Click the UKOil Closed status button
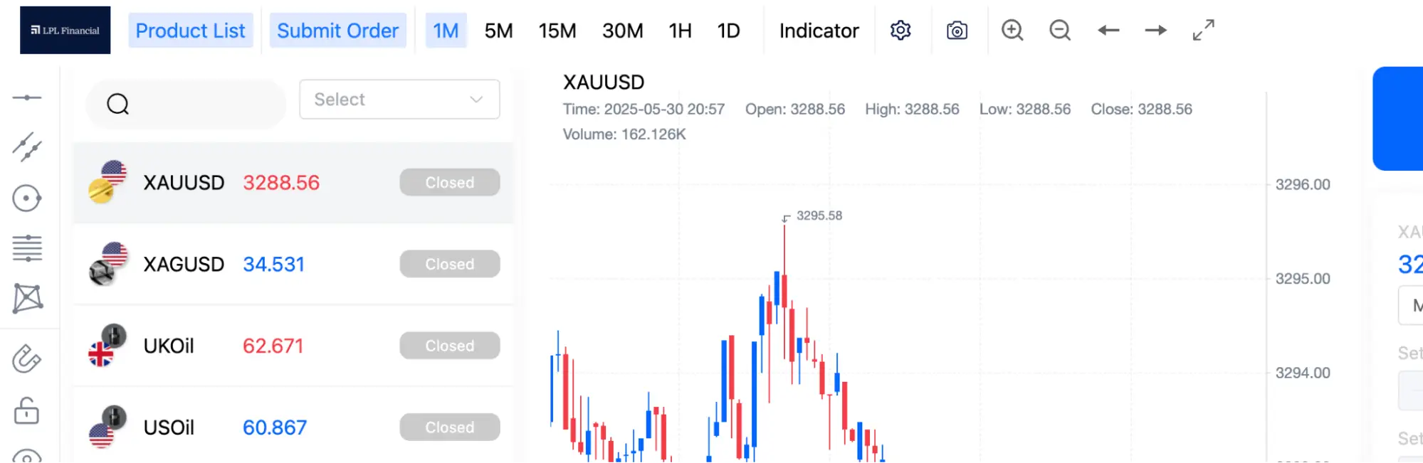1423x463 pixels. tap(449, 346)
